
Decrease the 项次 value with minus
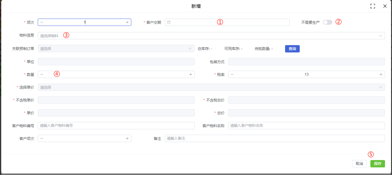point(42,22)
